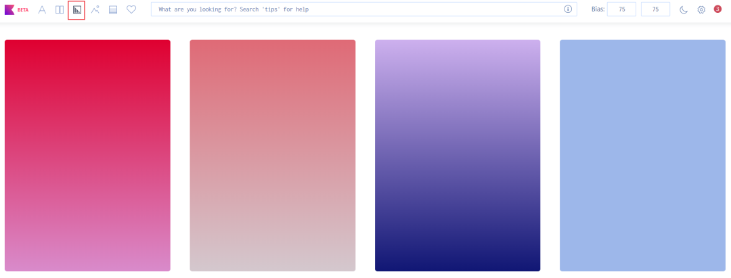Edit the first Bias value field

(x=621, y=9)
